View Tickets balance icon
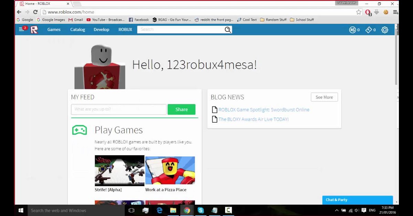 [x=369, y=30]
